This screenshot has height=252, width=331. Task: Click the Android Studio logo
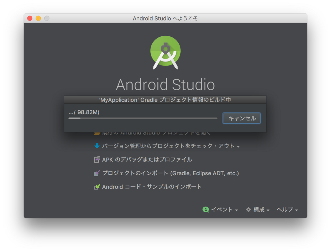tap(165, 53)
